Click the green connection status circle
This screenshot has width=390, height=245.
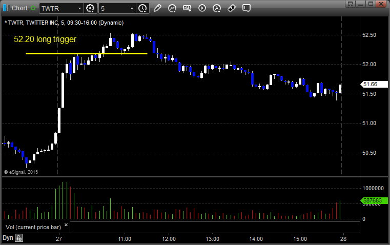[x=33, y=8]
